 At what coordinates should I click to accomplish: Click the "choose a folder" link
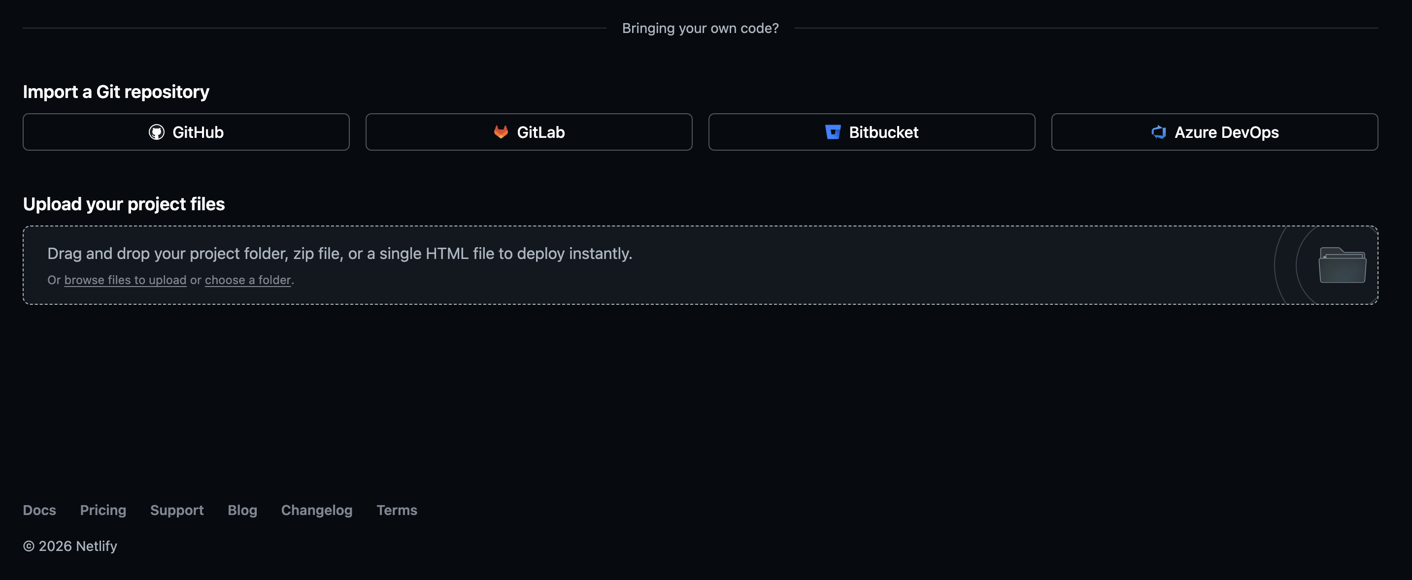(x=248, y=280)
